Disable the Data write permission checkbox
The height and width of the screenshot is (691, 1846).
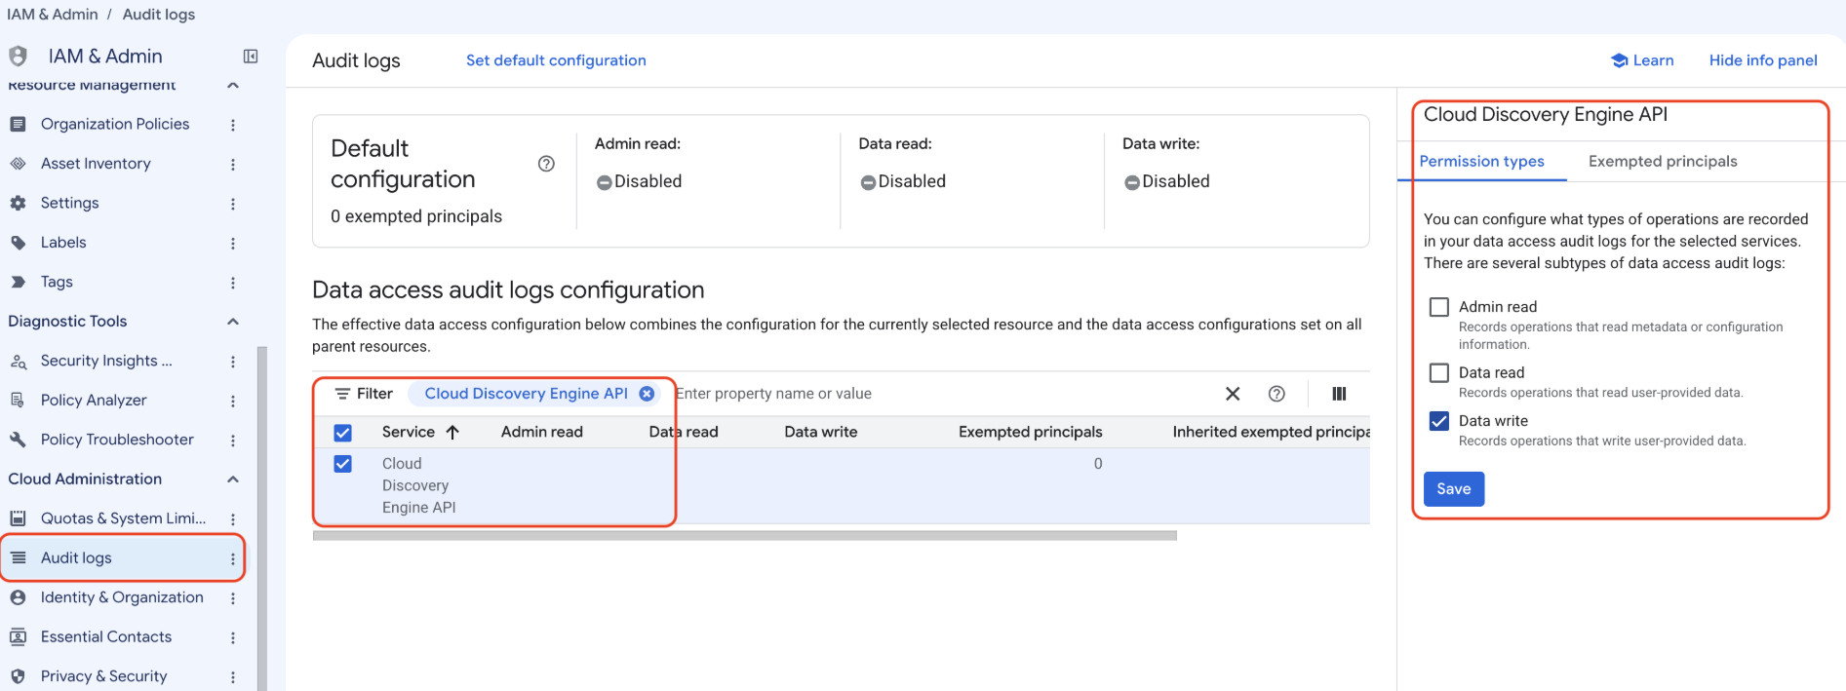pos(1438,421)
